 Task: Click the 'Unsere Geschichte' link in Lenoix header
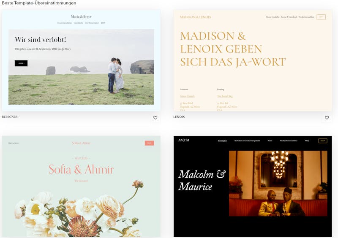[x=273, y=17]
